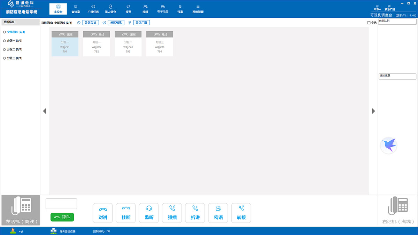The width and height of the screenshot is (418, 235).
Task: Switch to the 会议室 tab
Action: click(76, 9)
